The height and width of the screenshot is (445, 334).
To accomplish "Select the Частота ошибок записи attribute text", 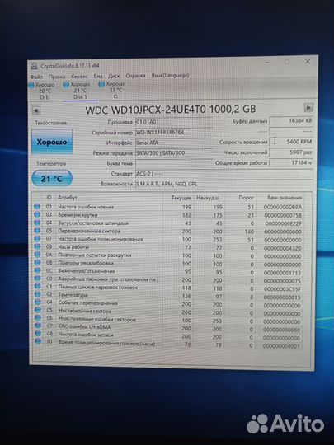I will (86, 335).
